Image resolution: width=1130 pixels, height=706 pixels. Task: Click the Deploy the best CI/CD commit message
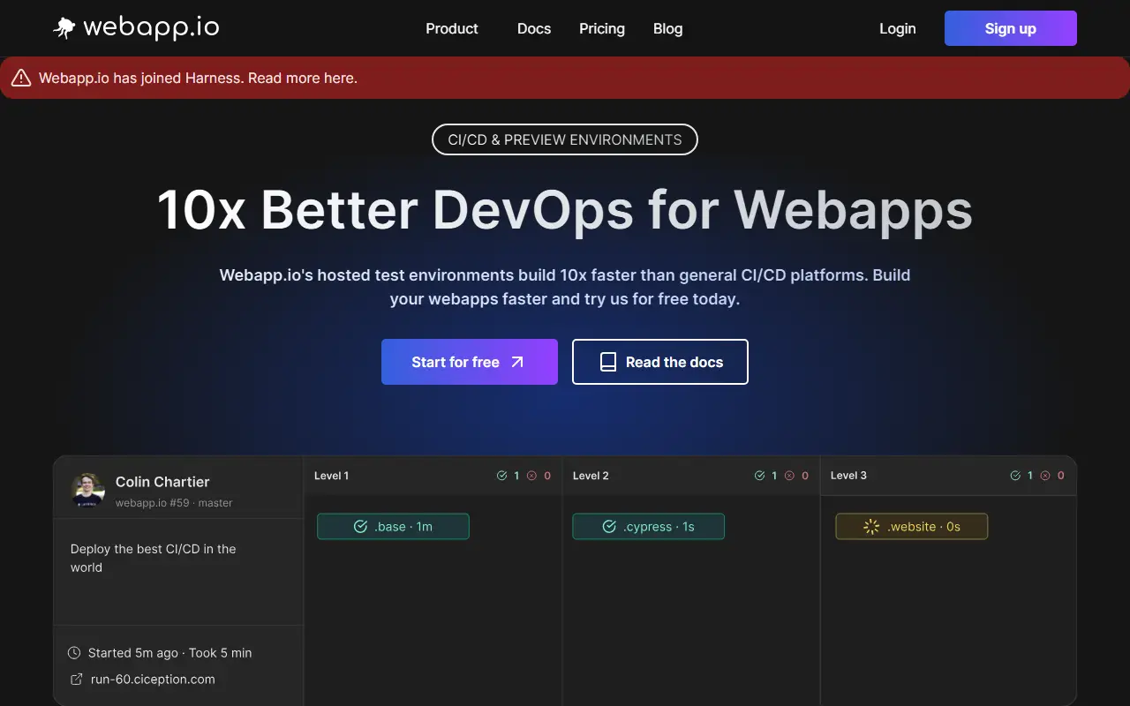tap(154, 558)
